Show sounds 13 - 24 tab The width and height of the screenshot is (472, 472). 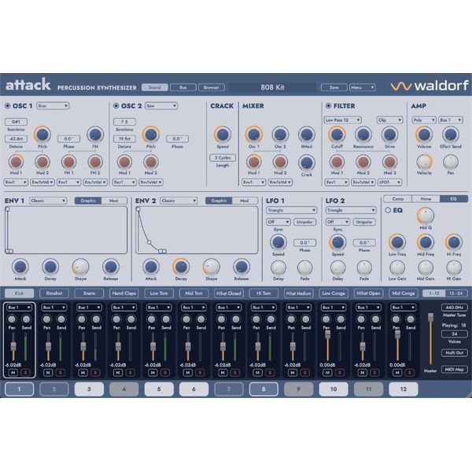[x=456, y=293]
